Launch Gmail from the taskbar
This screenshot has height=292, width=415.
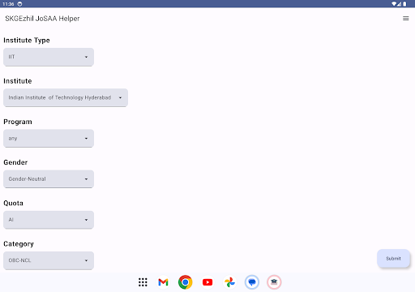pyautogui.click(x=163, y=282)
